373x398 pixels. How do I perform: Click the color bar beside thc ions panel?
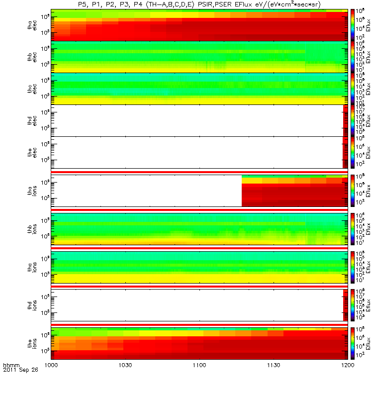coord(353,267)
